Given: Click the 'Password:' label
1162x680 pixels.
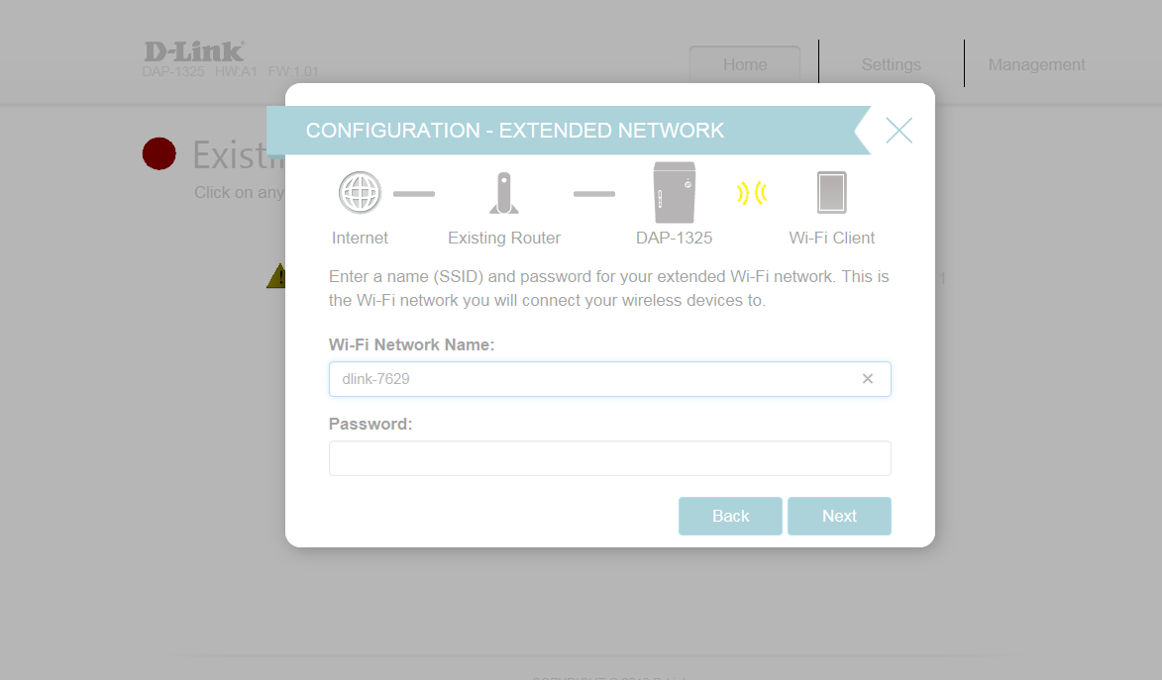Looking at the screenshot, I should pos(370,424).
